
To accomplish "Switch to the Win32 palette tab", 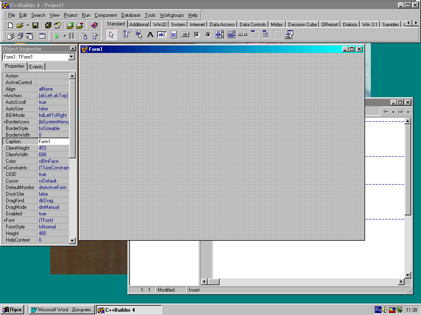I will pos(160,24).
